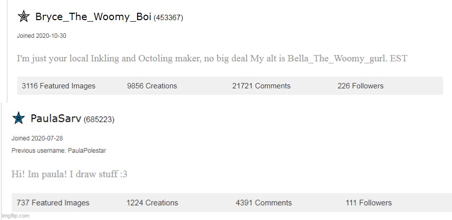This screenshot has width=452, height=220.
Task: Click the Hi Im paula tagline text
Action: pyautogui.click(x=69, y=174)
